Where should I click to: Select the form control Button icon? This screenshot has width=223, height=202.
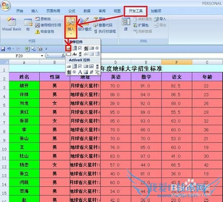point(68,48)
